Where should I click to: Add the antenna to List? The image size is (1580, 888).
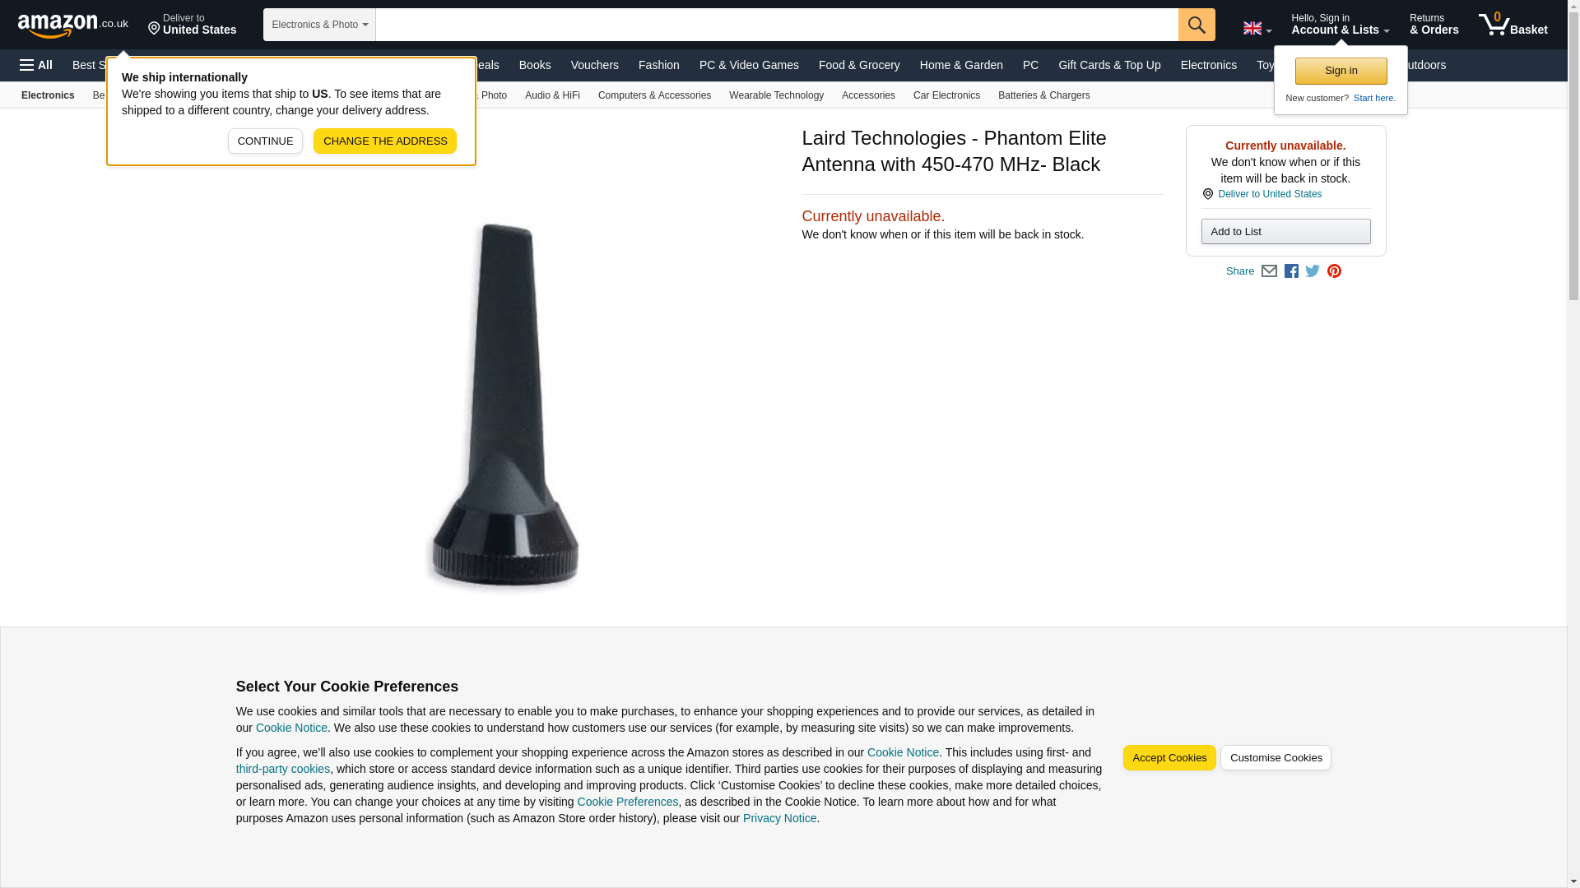[x=1285, y=232]
